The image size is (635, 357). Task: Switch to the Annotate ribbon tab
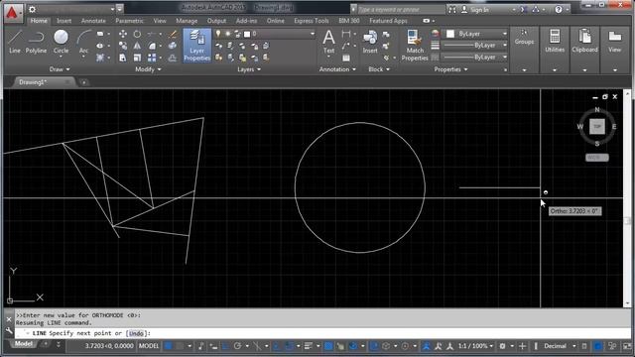tap(93, 21)
